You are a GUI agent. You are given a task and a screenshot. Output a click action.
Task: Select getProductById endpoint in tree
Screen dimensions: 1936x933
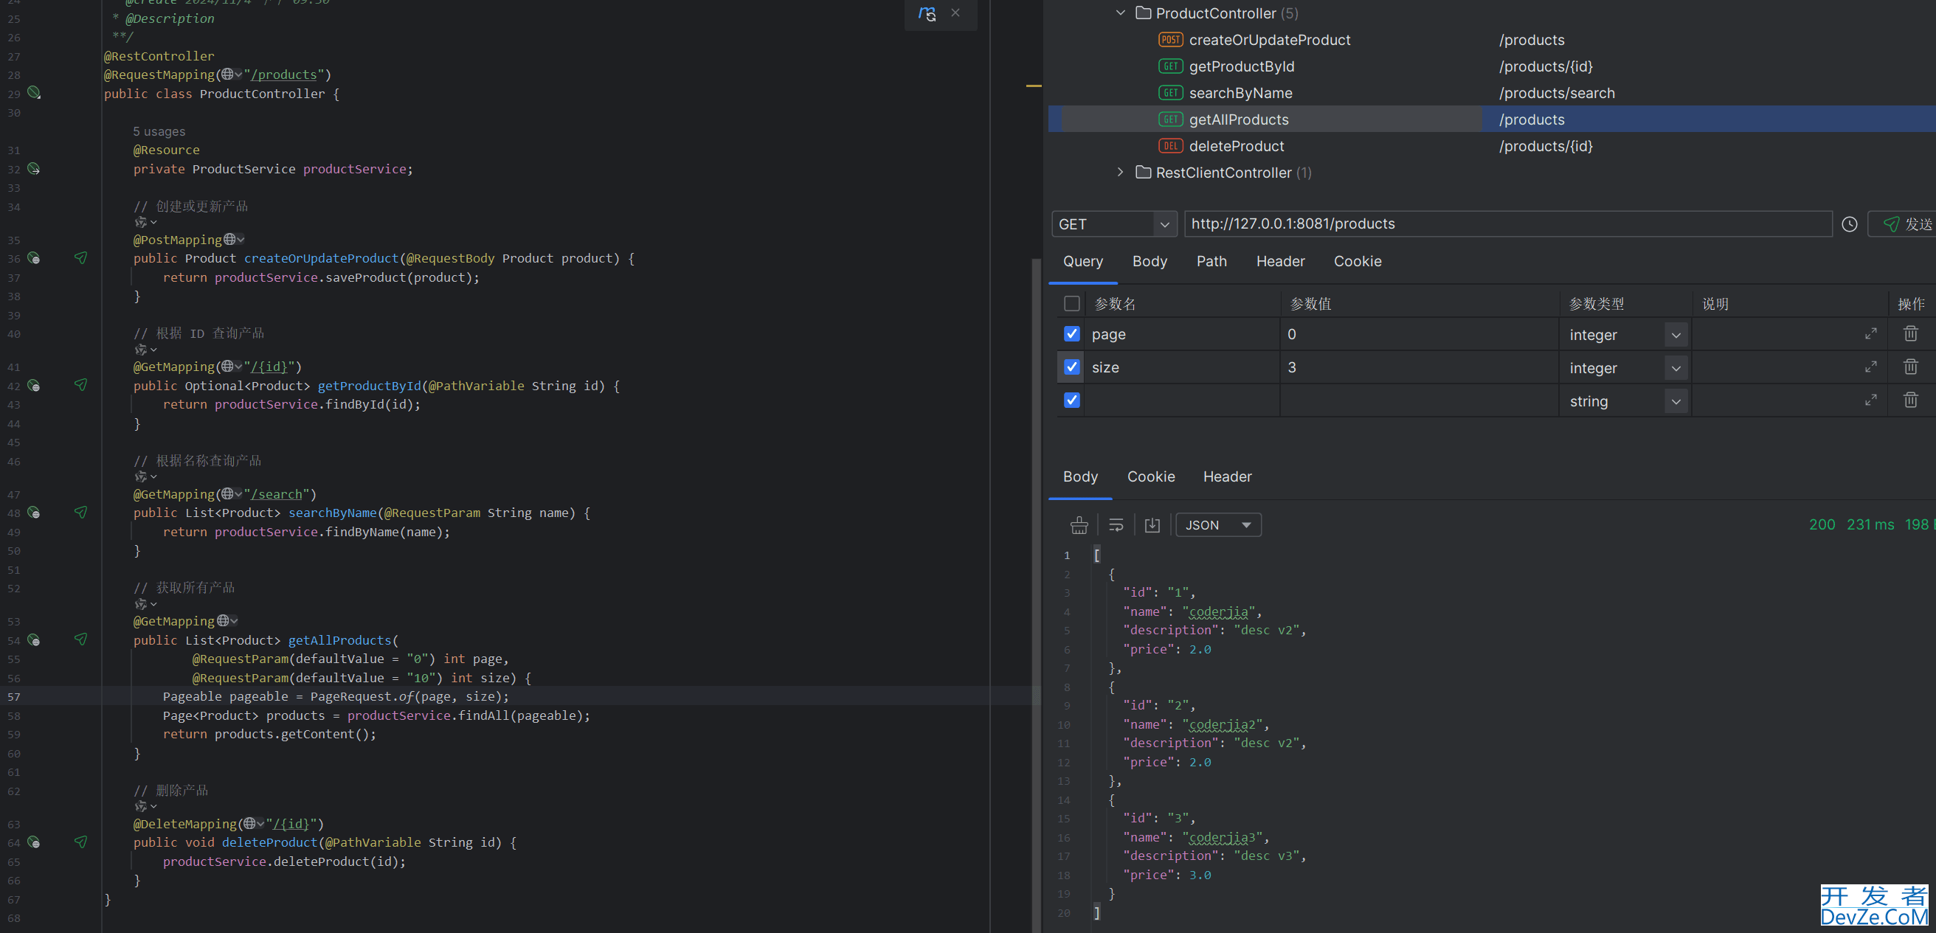[1241, 66]
